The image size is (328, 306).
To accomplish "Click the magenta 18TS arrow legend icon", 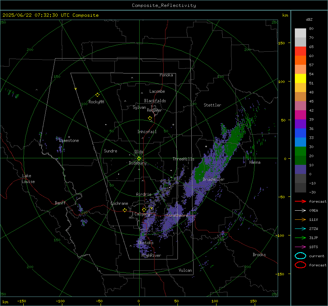I will pos(300,247).
